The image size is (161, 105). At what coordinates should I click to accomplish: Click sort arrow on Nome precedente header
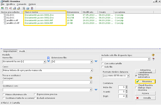pos(22,12)
